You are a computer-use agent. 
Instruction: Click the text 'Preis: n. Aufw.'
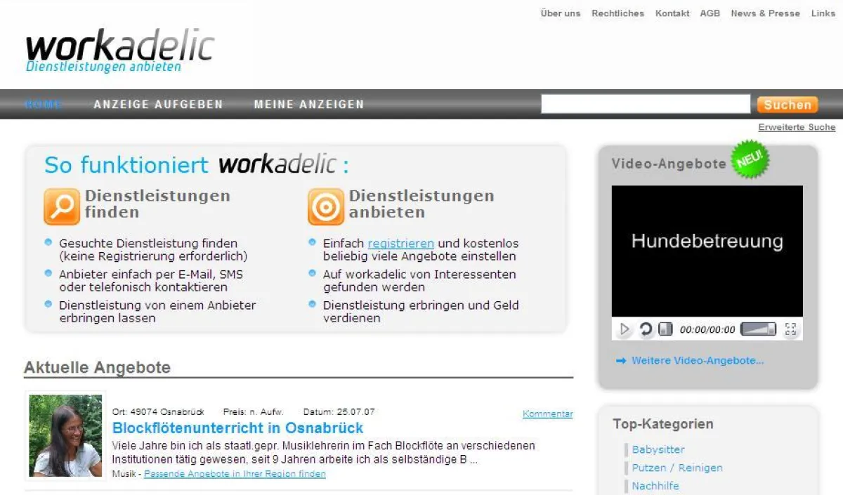(x=253, y=412)
